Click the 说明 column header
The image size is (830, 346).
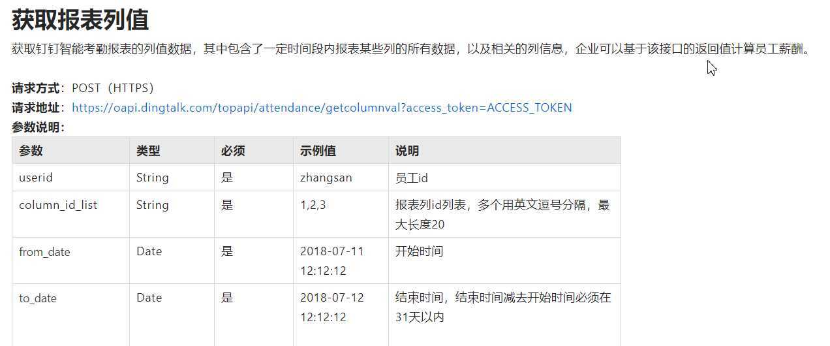(407, 151)
